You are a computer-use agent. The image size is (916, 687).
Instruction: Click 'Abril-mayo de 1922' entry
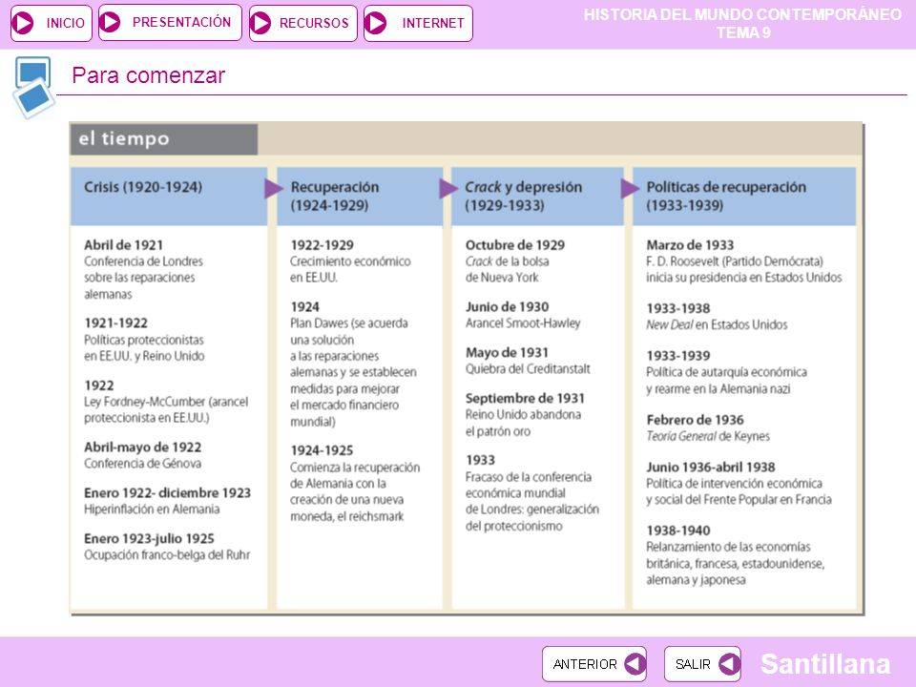(142, 448)
